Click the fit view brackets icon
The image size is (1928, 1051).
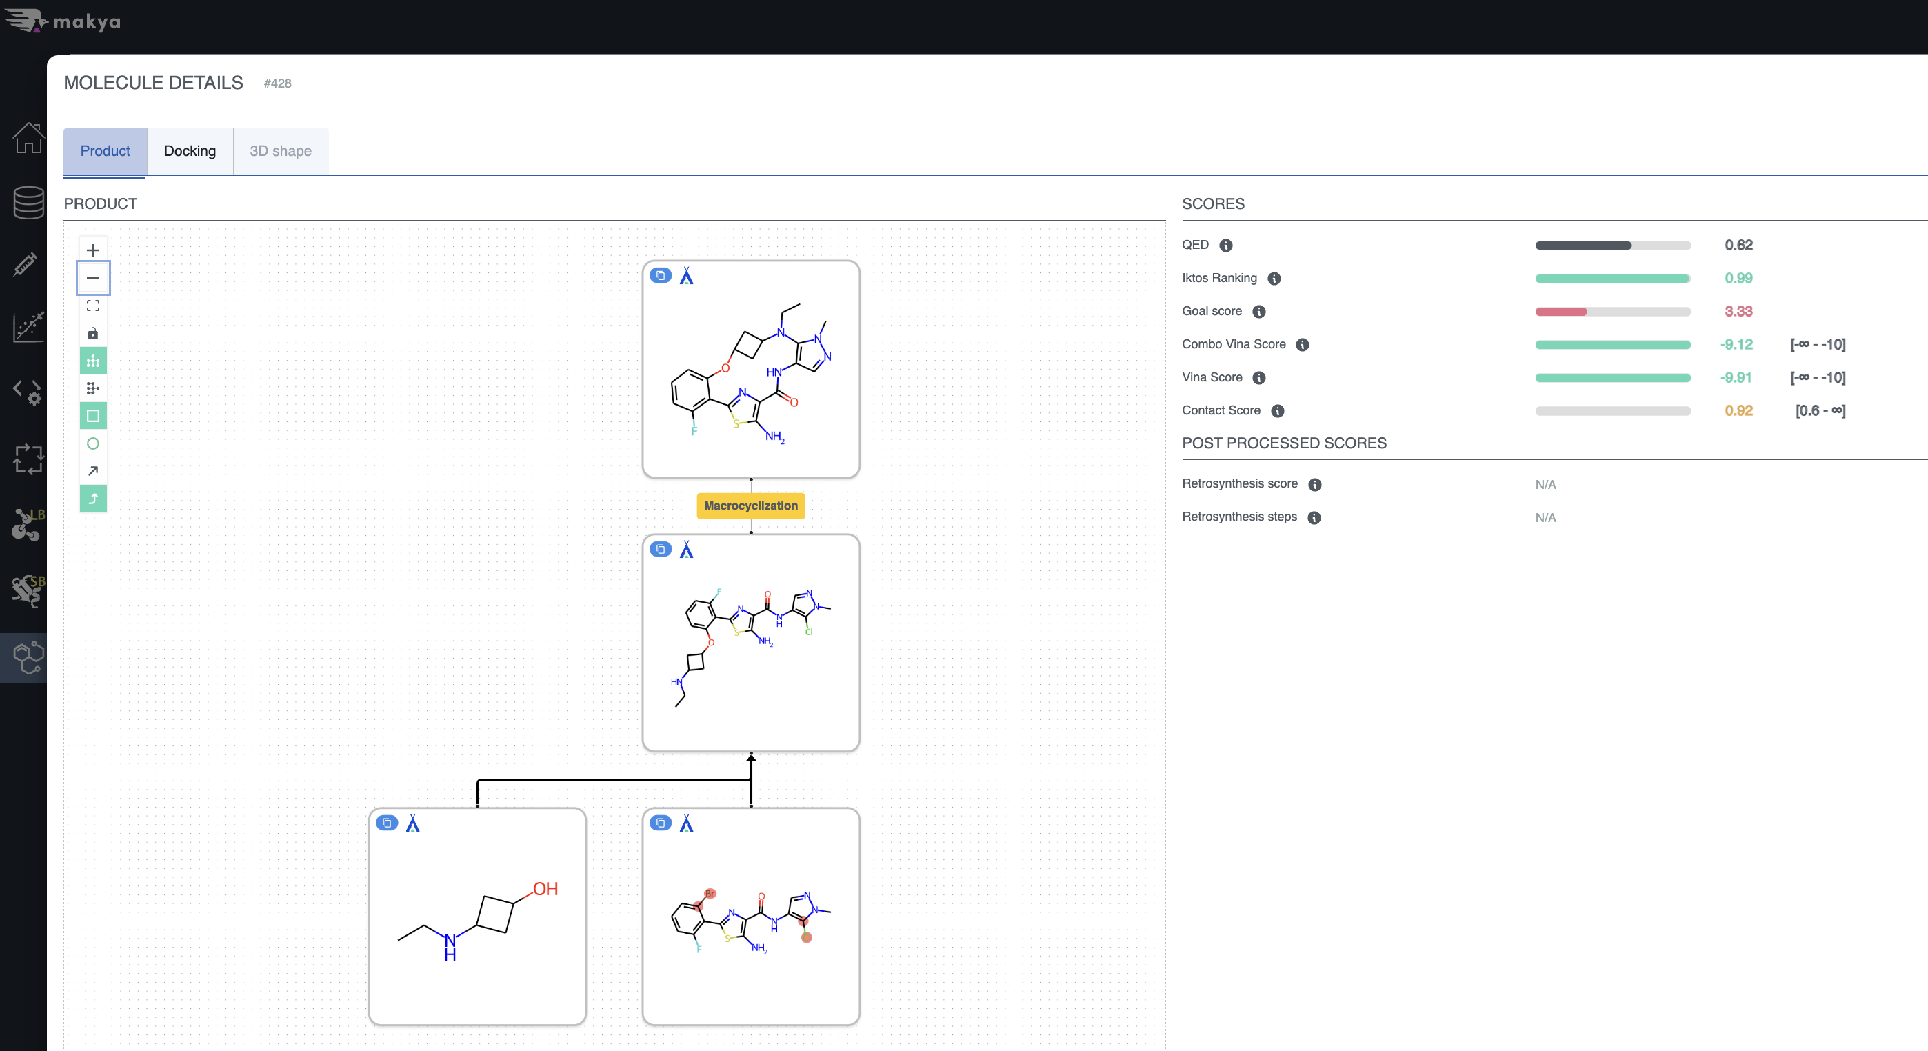(x=93, y=306)
